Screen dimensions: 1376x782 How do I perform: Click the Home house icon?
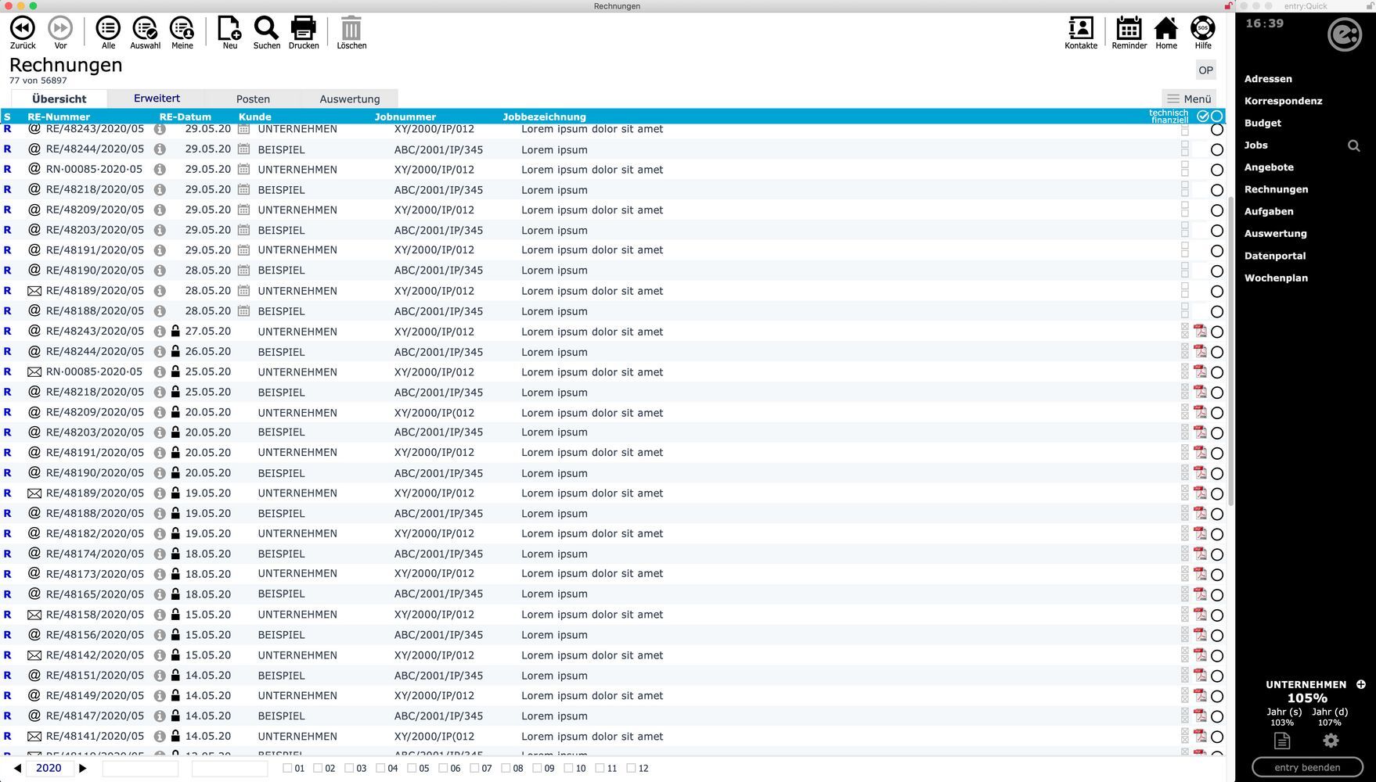[x=1165, y=29]
